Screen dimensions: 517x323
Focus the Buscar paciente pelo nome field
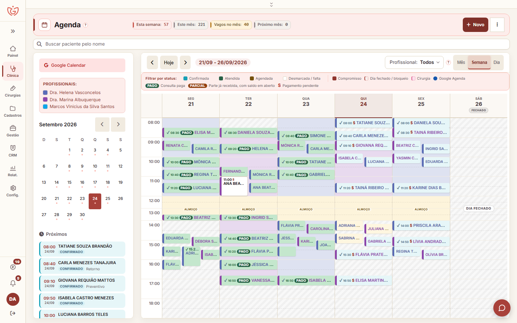pos(271,44)
